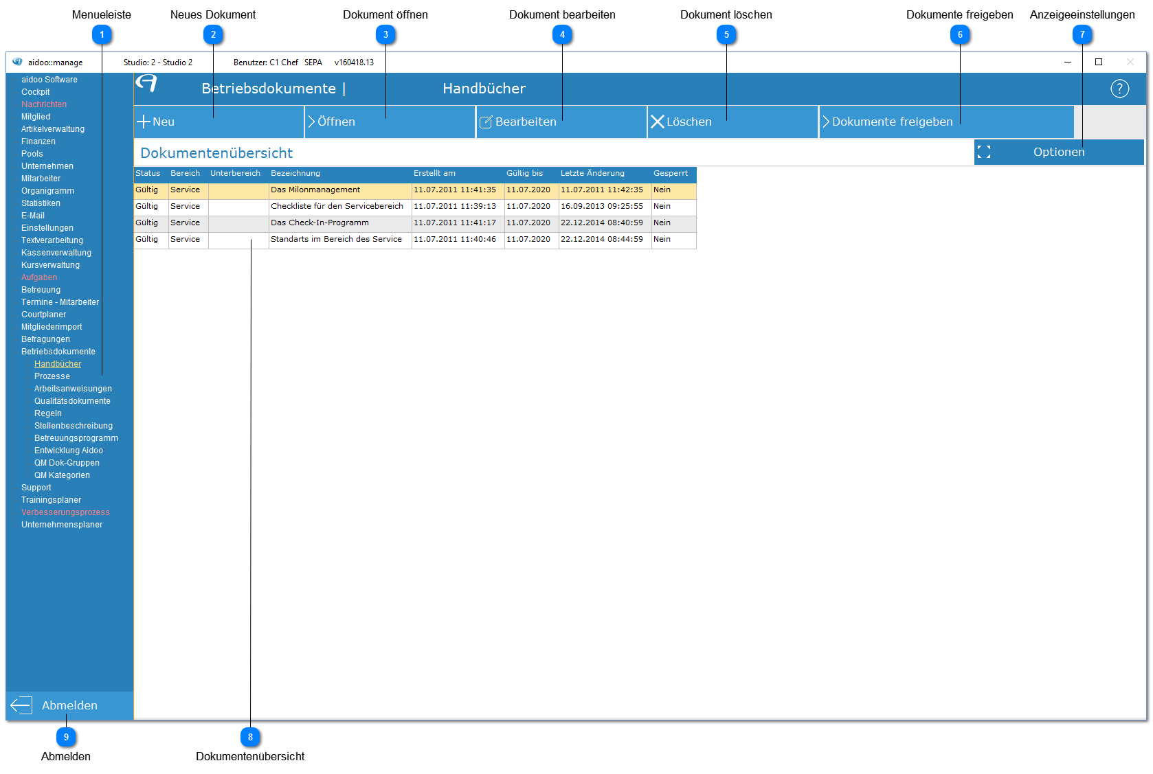Viewport: 1153px width, 774px height.
Task: Open Cockpit in the sidebar menu
Action: [x=36, y=92]
